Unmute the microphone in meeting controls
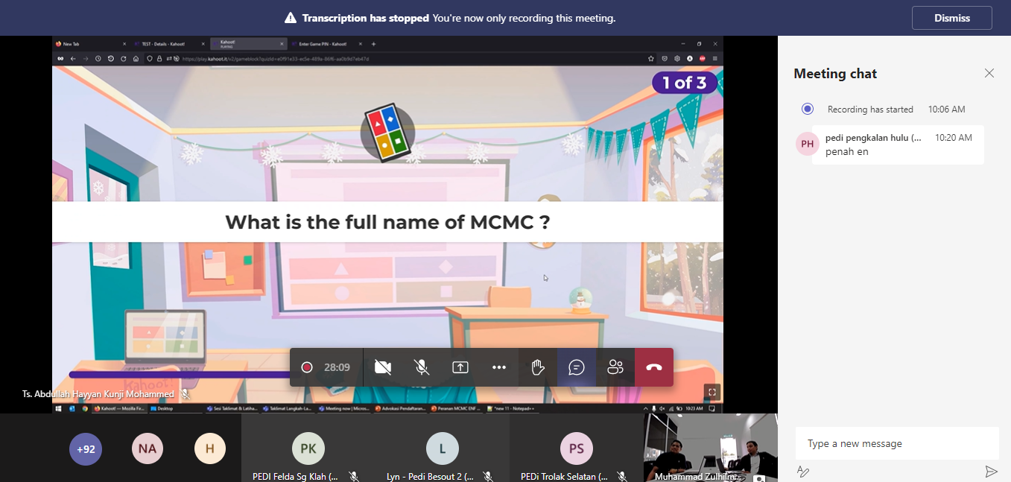 pos(422,367)
